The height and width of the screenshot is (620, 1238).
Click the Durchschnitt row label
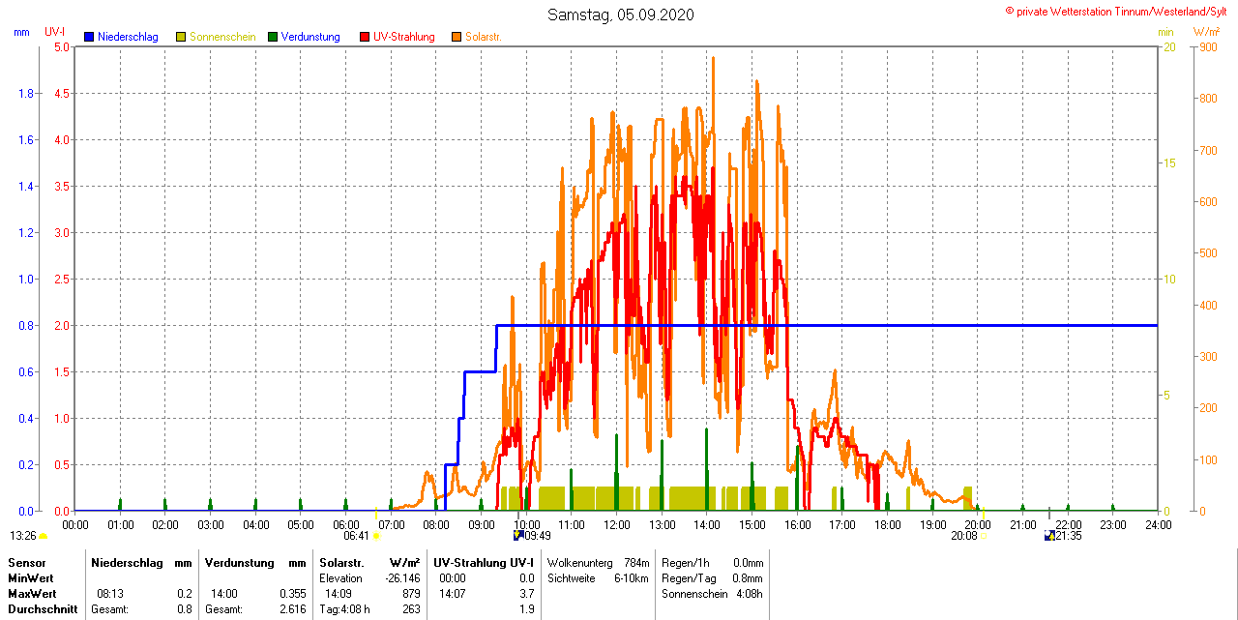point(41,609)
